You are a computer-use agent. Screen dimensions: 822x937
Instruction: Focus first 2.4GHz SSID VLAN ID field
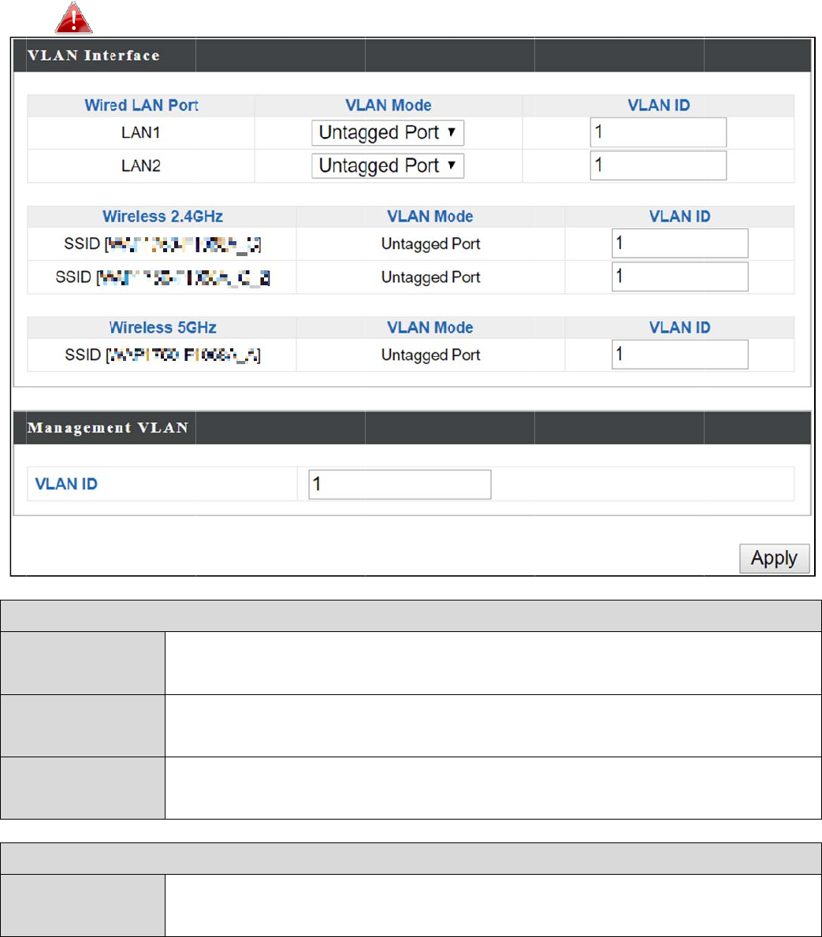click(679, 244)
